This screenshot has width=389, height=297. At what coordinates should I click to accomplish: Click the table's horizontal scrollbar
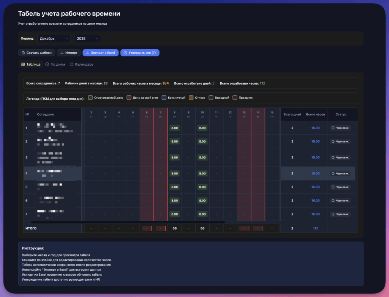[128, 222]
